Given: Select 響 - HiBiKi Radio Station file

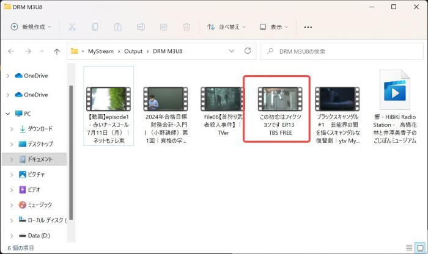Looking at the screenshot, I should [395, 107].
